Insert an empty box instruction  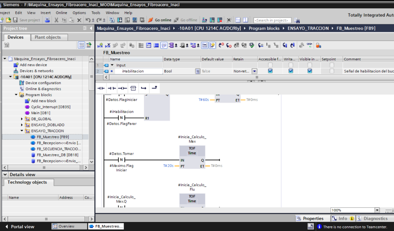point(133,88)
